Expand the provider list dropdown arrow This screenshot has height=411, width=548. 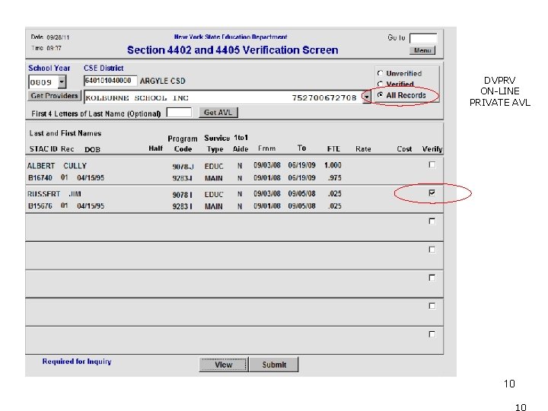[x=366, y=97]
